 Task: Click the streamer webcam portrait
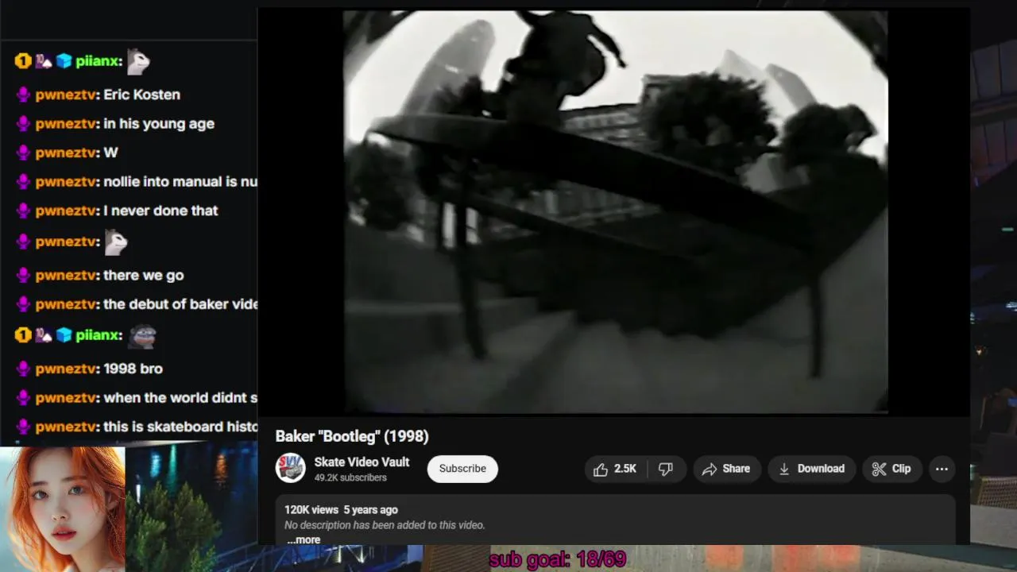coord(63,509)
